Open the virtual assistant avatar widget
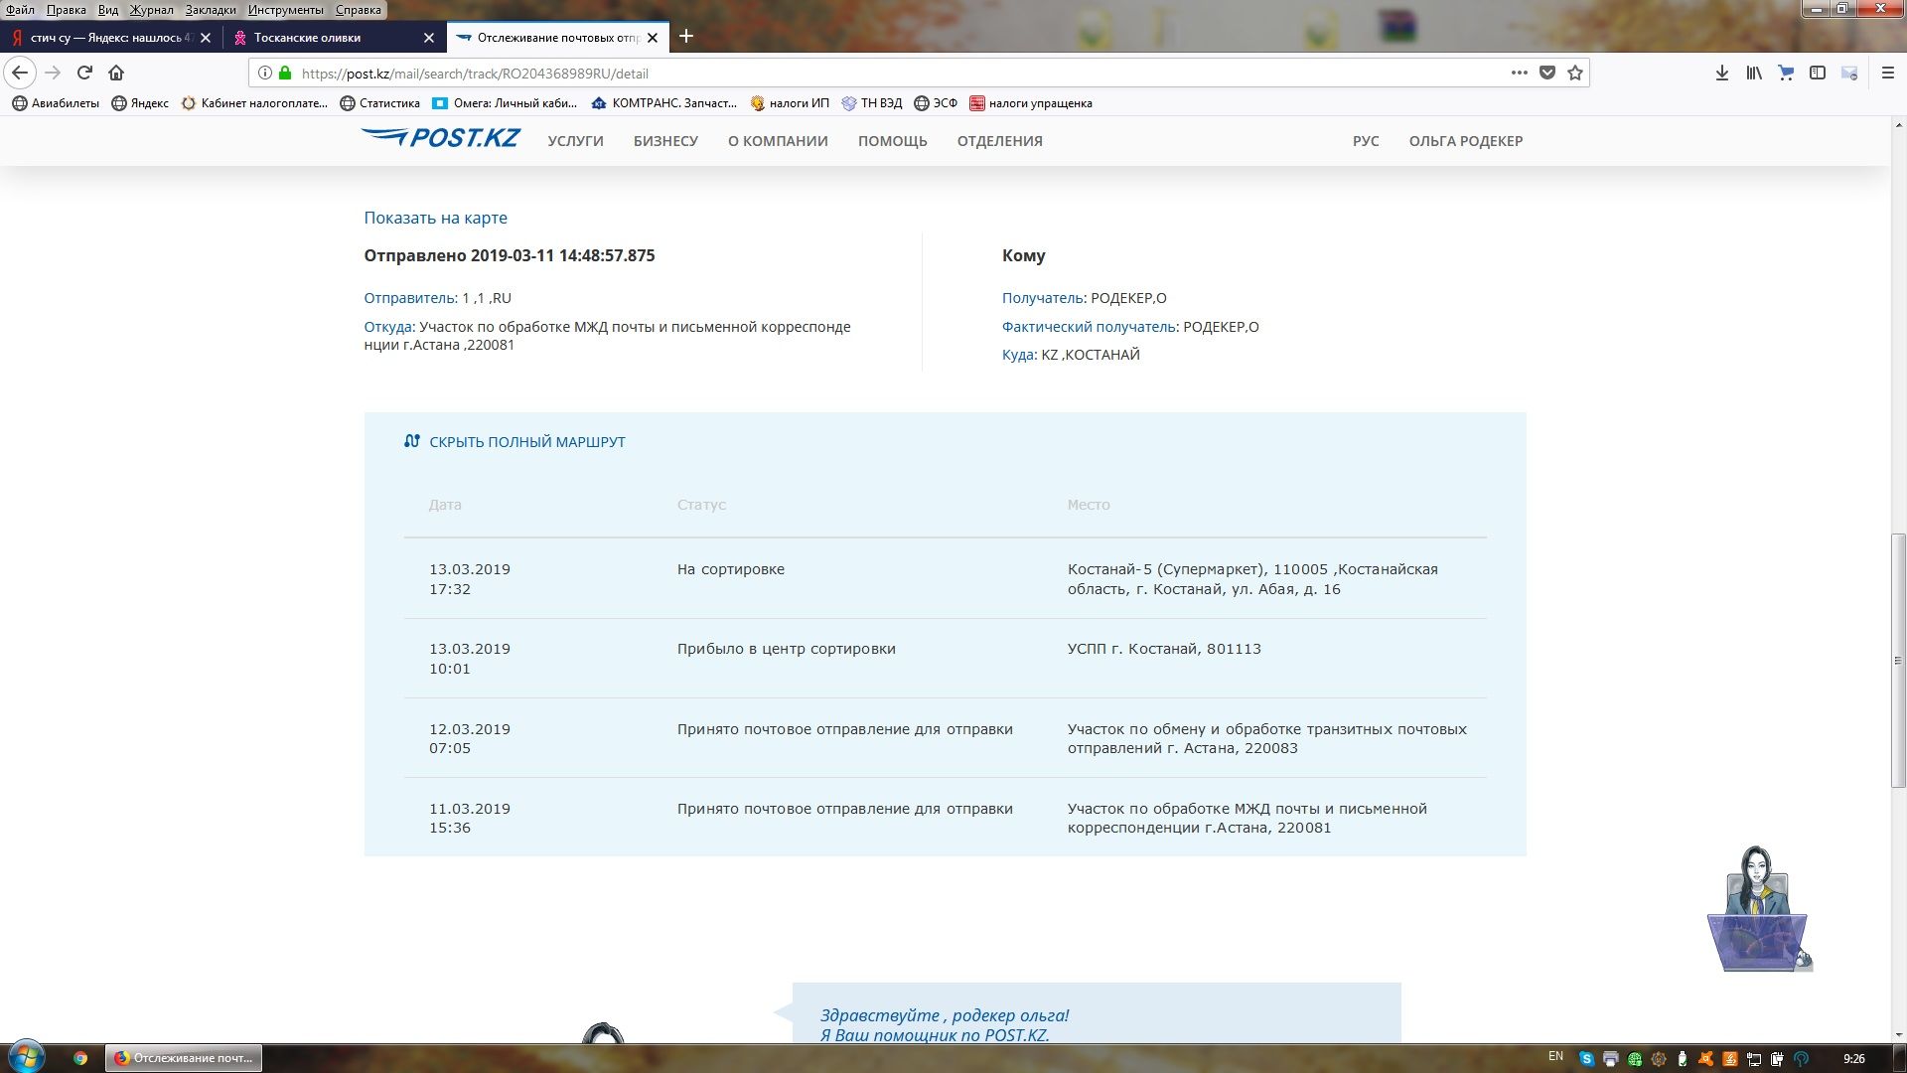Screen dimensions: 1907x1073 (1759, 910)
